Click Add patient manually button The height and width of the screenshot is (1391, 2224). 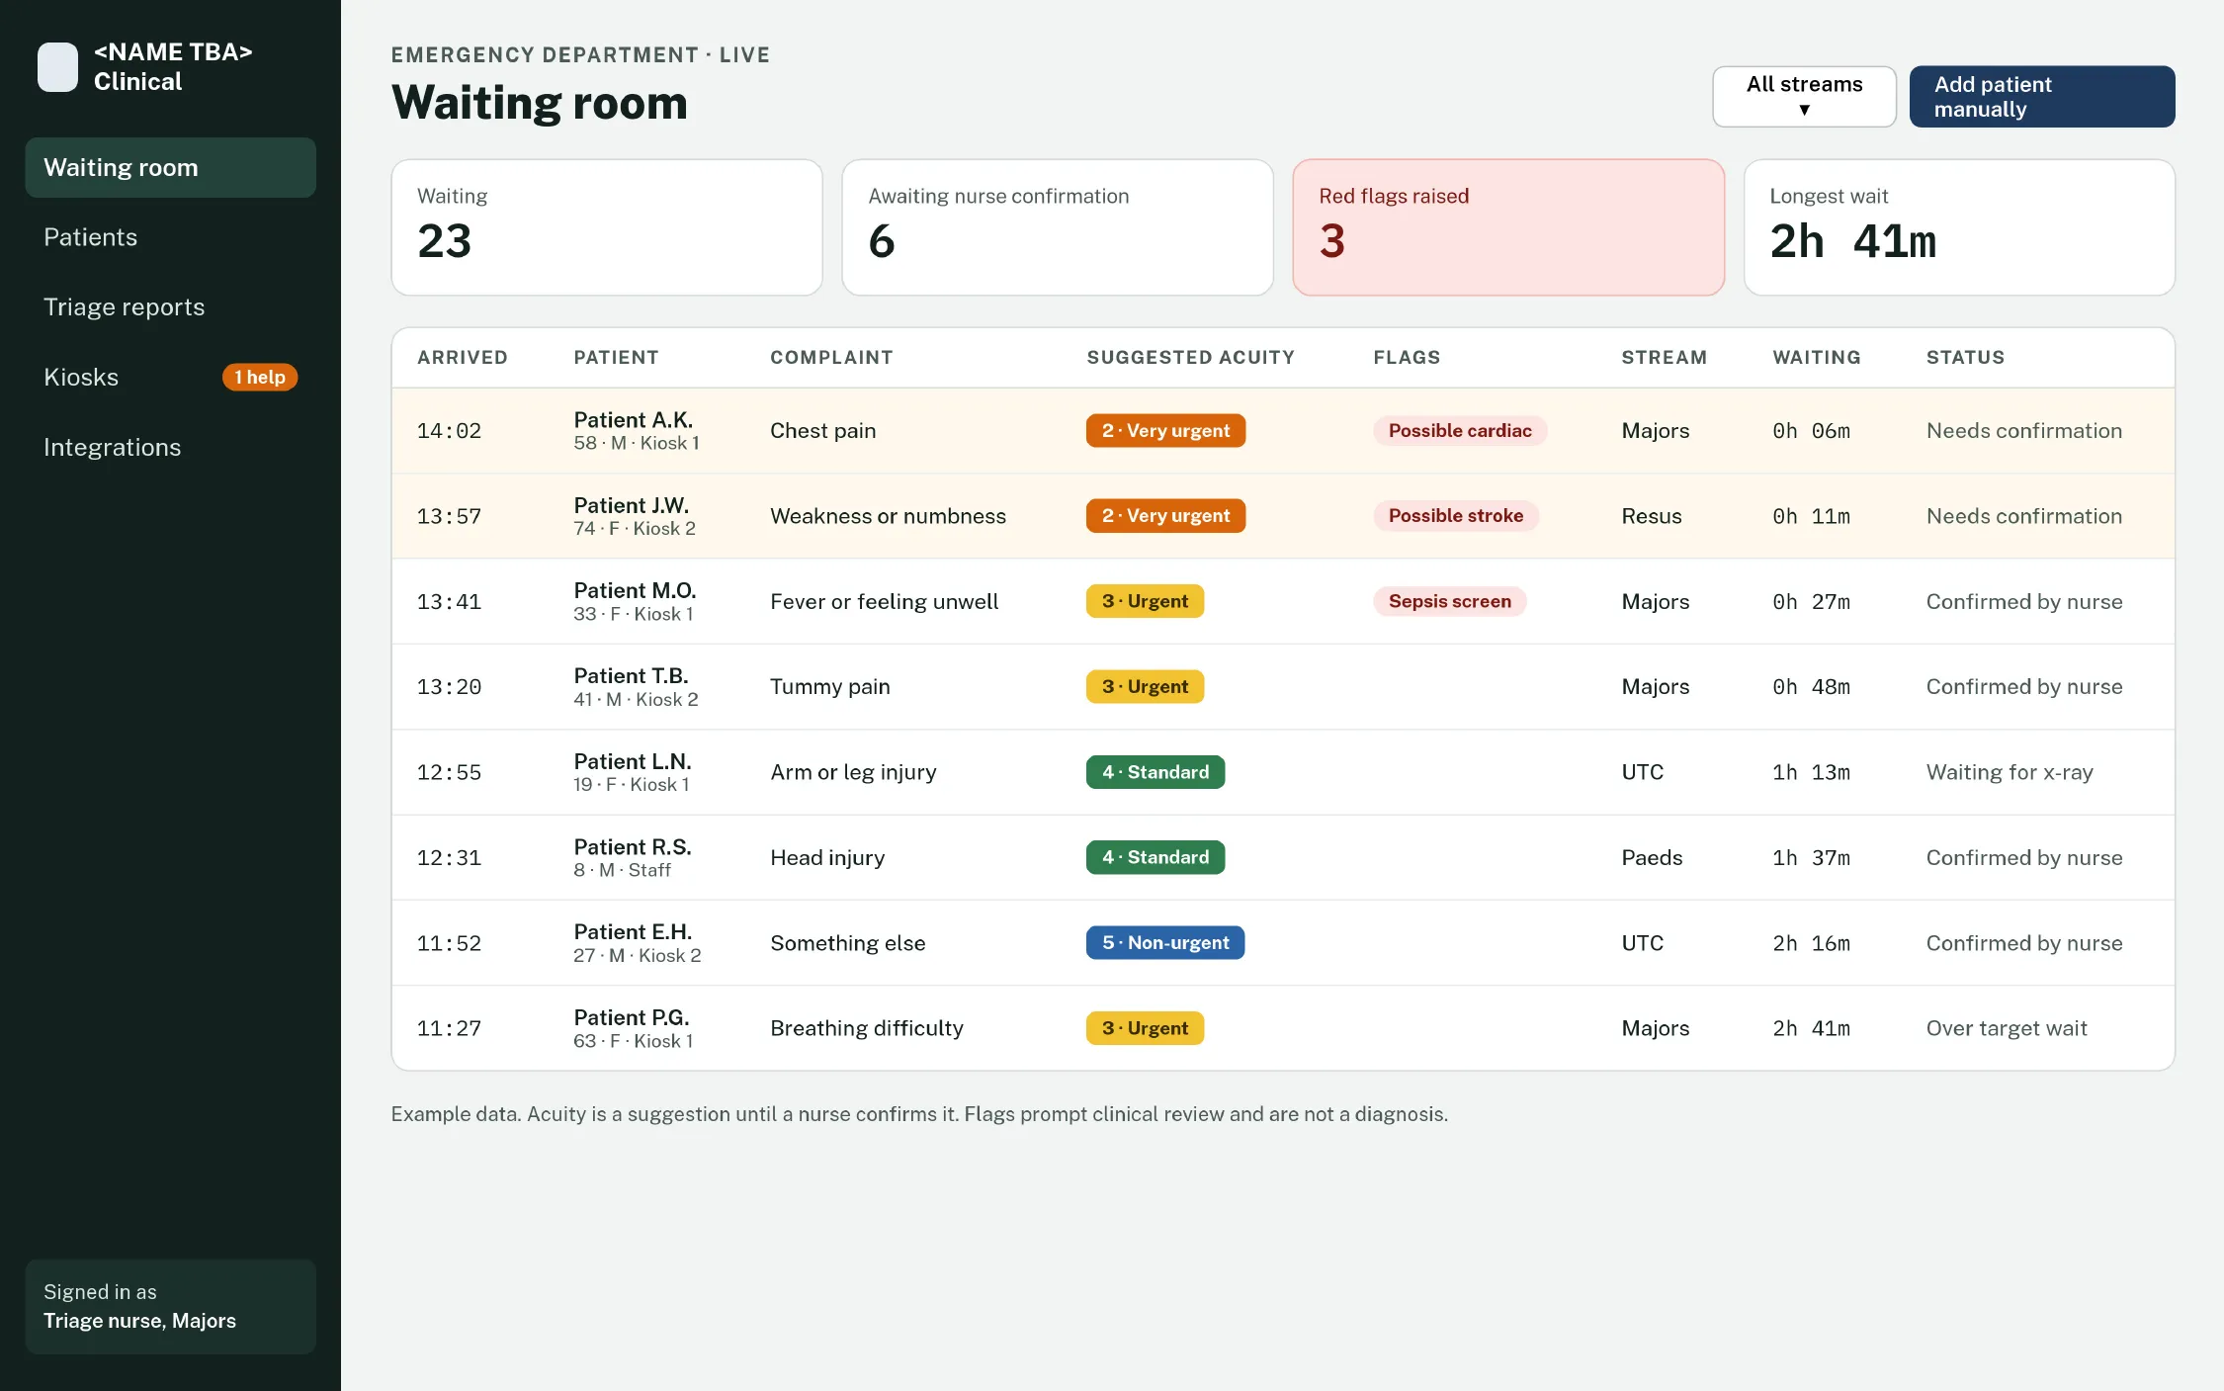tap(2041, 97)
